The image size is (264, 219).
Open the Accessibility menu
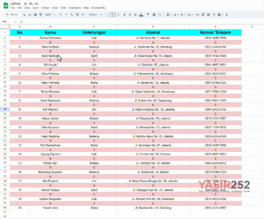click(98, 8)
